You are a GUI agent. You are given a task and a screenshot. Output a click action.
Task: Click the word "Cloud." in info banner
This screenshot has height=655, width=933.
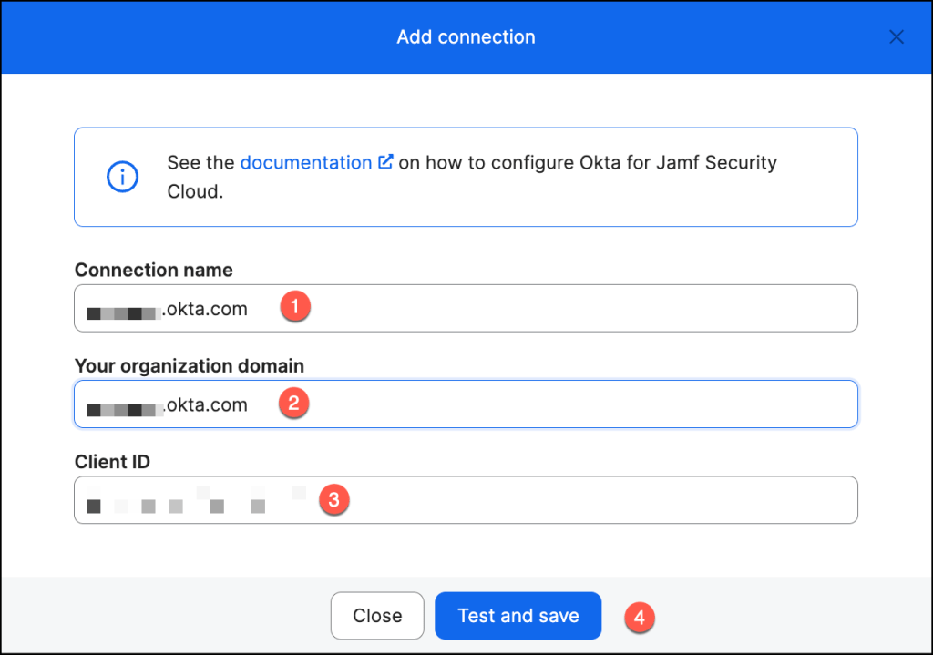pyautogui.click(x=195, y=192)
